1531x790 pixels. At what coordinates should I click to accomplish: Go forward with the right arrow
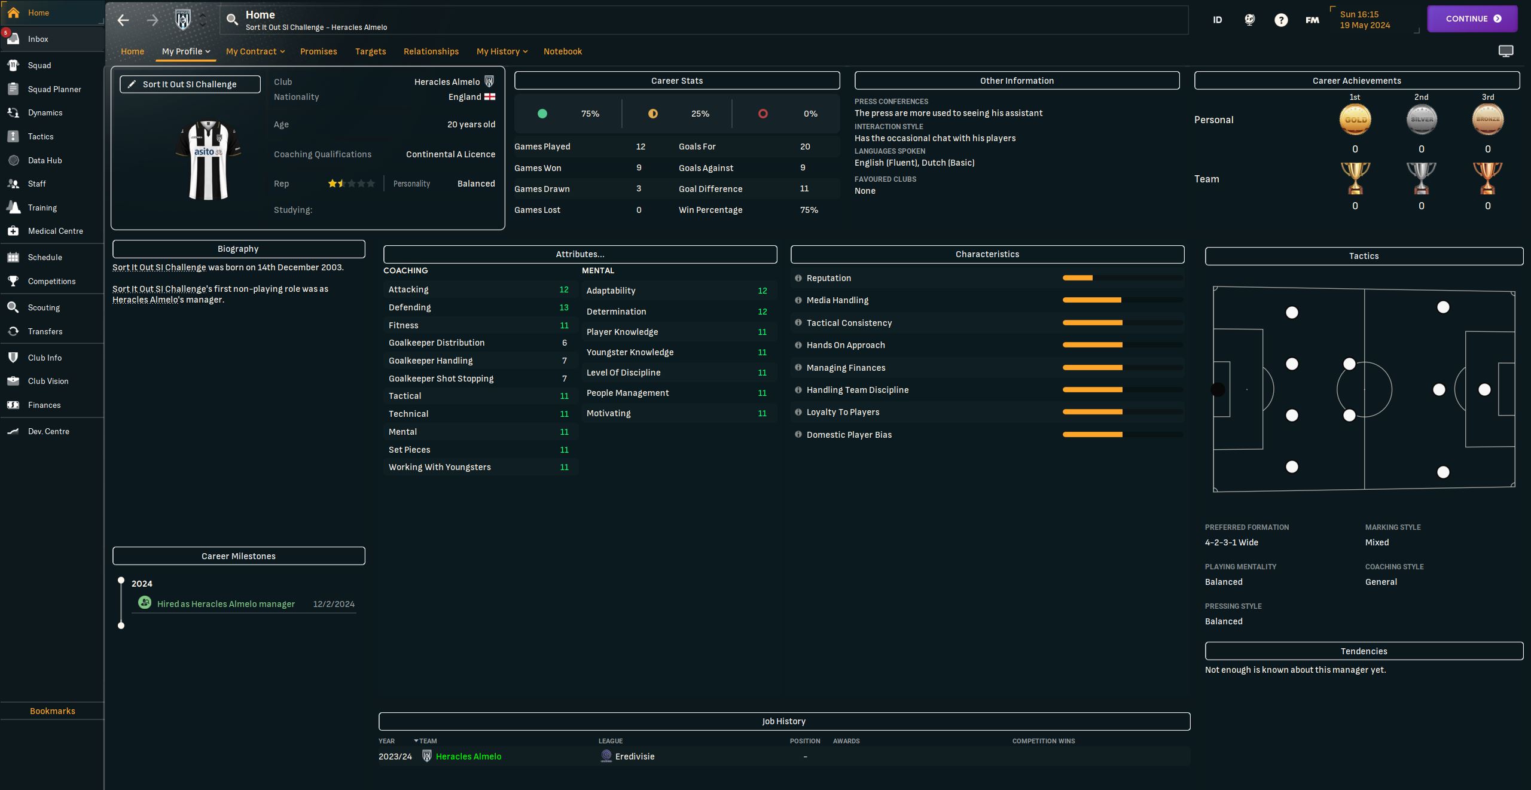[x=153, y=20]
